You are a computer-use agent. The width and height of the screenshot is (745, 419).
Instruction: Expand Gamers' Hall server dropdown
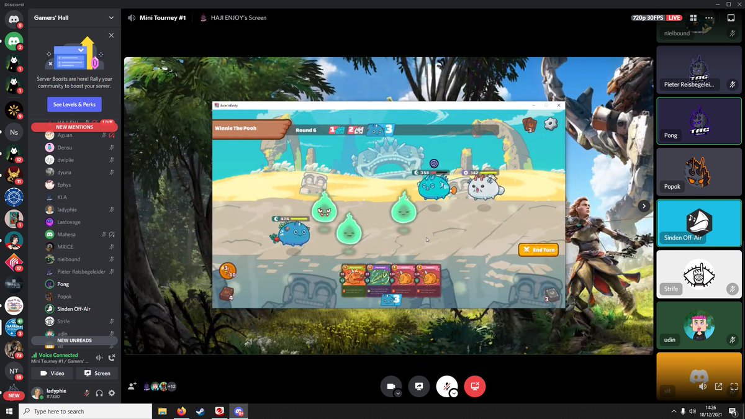pos(111,18)
